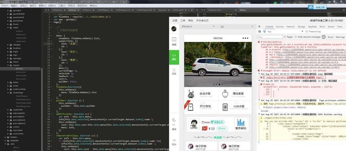Image resolution: width=346 pixels, height=151 pixels.
Task: Click the car banner image in simulator
Action: click(218, 65)
